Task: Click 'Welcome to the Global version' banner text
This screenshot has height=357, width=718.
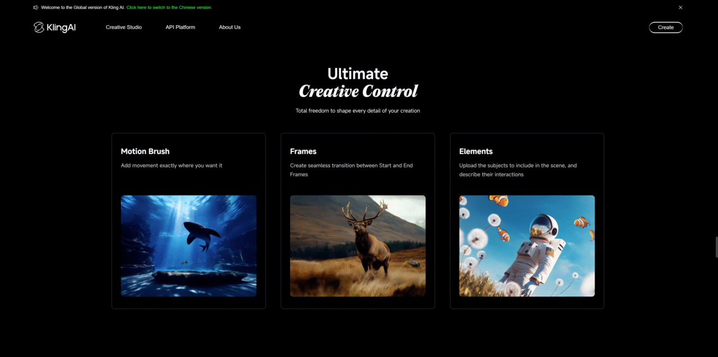Action: coord(83,7)
